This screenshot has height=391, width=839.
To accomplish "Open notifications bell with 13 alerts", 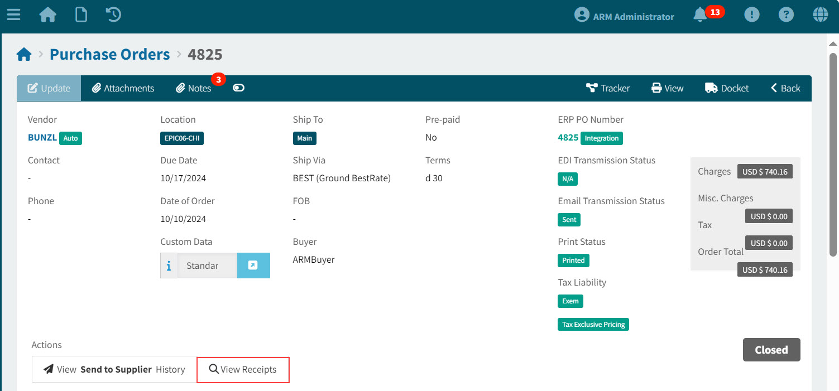I will (700, 15).
